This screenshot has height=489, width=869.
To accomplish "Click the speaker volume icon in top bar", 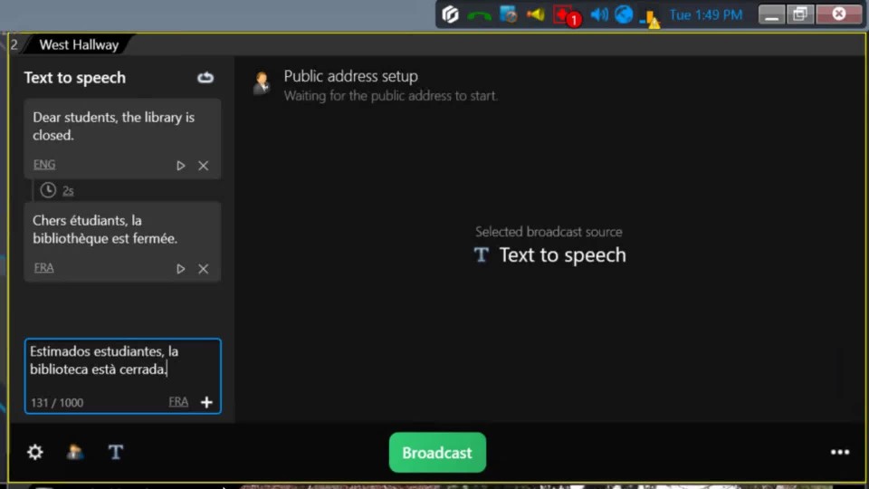I will point(598,14).
